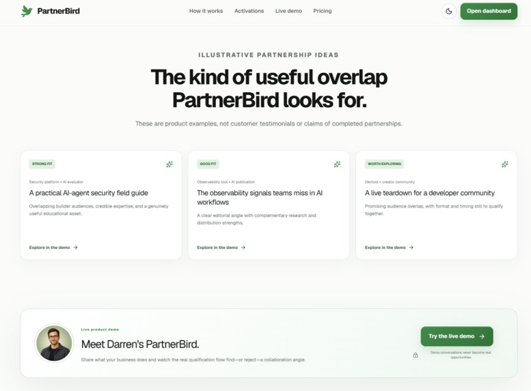Click the sparkle icon on the Worth Exploring card
Viewport: 531px width, 391px height.
pyautogui.click(x=504, y=164)
